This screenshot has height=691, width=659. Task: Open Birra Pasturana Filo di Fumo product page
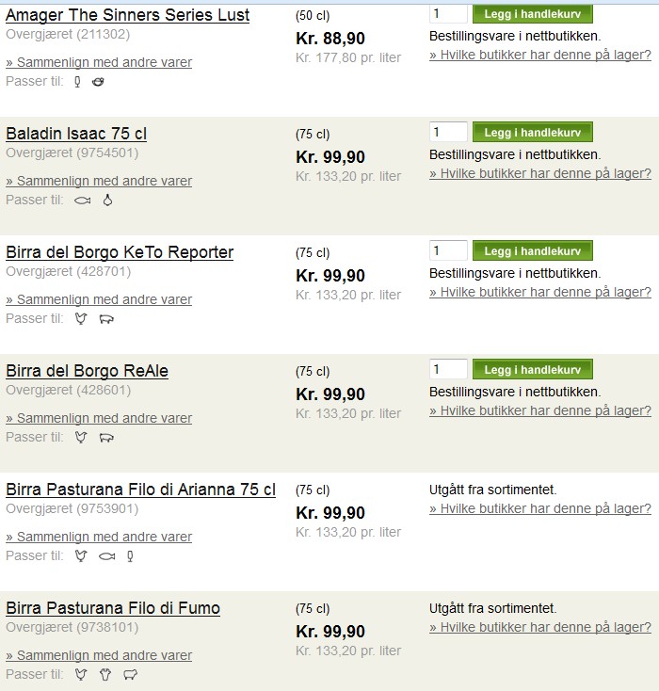click(x=113, y=608)
